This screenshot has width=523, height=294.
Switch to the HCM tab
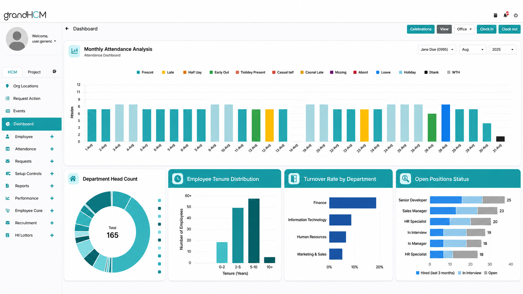pyautogui.click(x=12, y=72)
